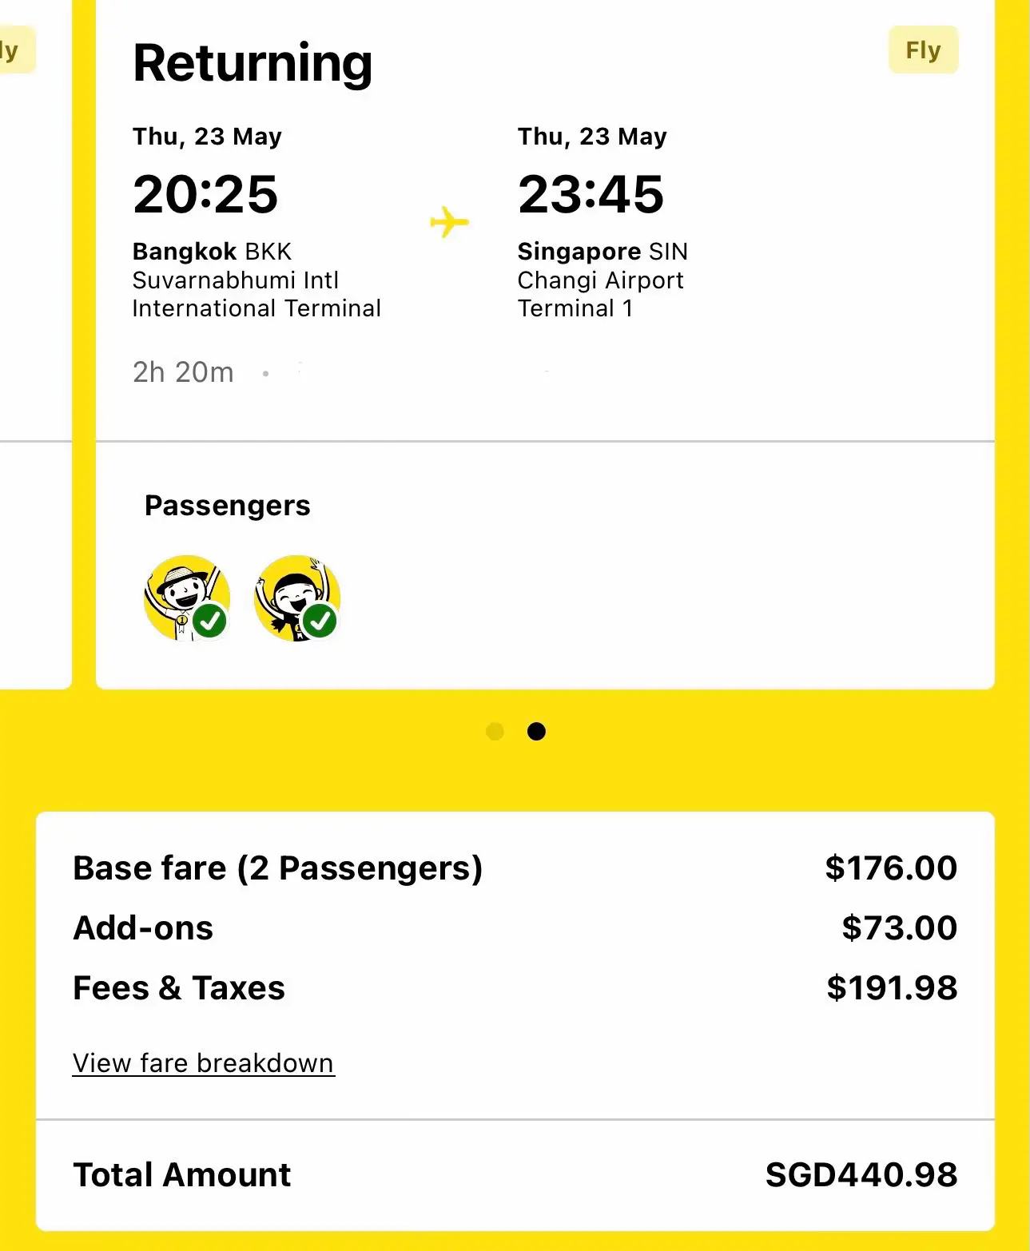Image resolution: width=1030 pixels, height=1251 pixels.
Task: Select the active second page dot
Action: pyautogui.click(x=537, y=731)
